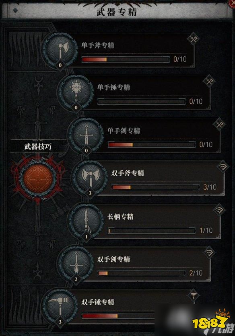Screen dimensions: 235x336
Task: Select the 双手剑专精 greatsword icon
Action: (x=76, y=264)
